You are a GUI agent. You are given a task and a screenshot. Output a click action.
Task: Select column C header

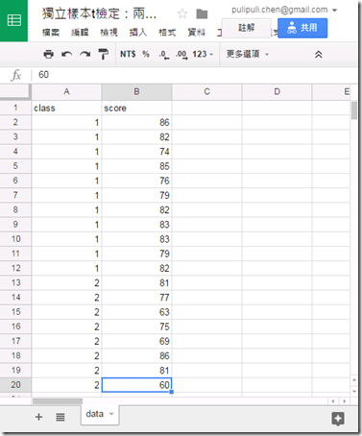(x=206, y=92)
